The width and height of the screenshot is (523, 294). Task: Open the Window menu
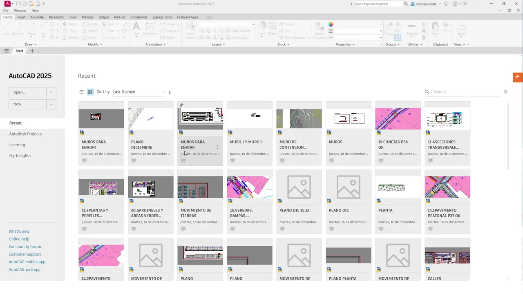coord(20,11)
